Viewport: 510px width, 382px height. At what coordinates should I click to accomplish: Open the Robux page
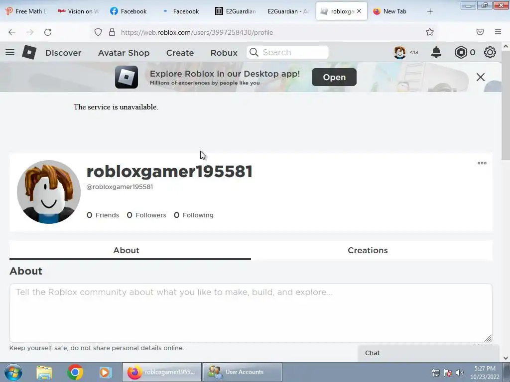(224, 53)
